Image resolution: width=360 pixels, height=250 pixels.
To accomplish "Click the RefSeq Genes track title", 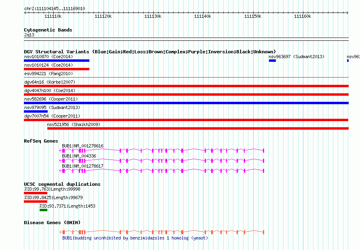I will point(41,141).
